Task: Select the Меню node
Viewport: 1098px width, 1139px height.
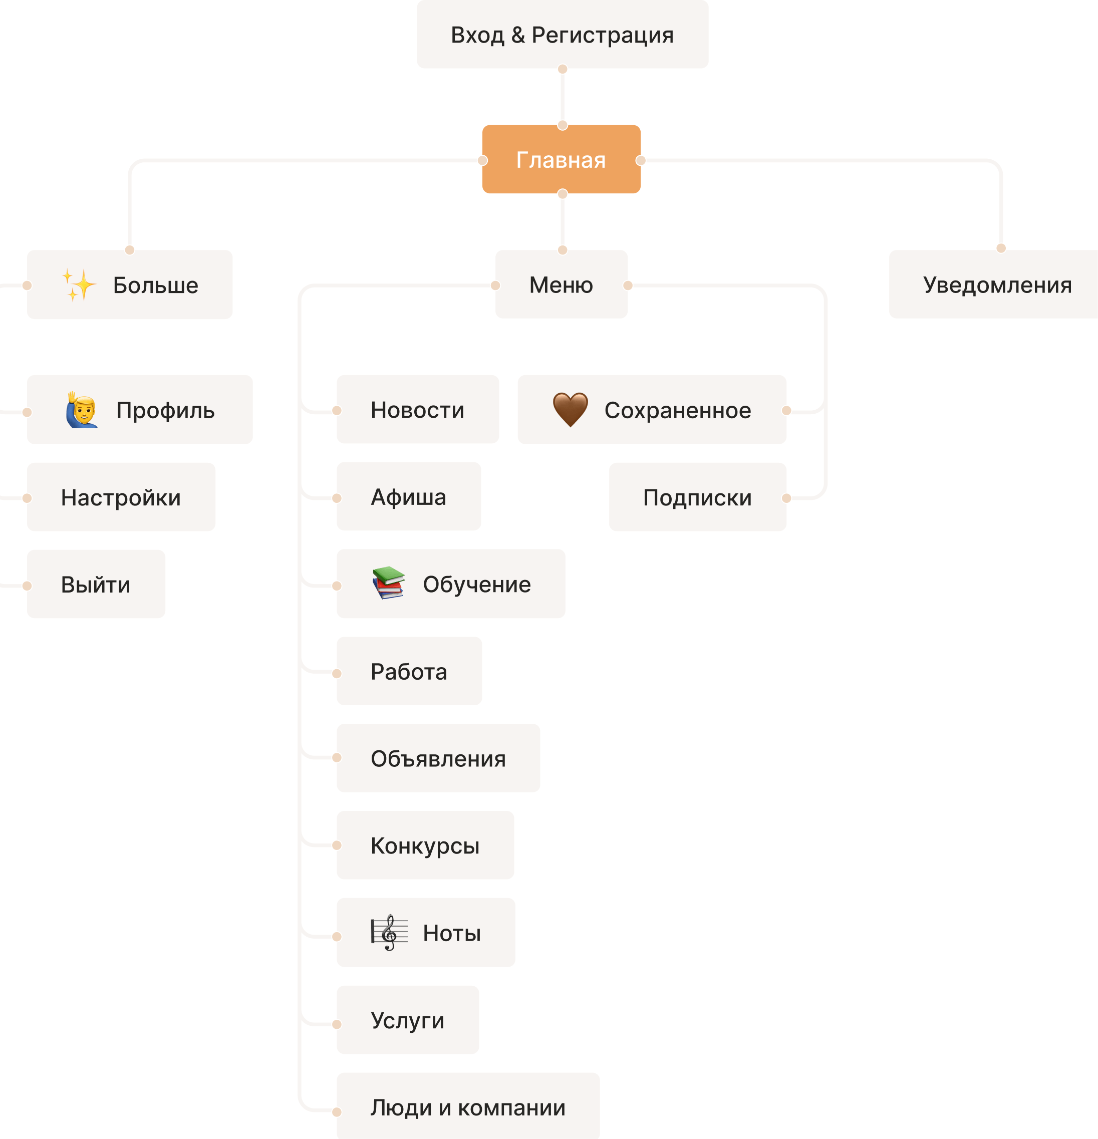Action: coord(561,284)
